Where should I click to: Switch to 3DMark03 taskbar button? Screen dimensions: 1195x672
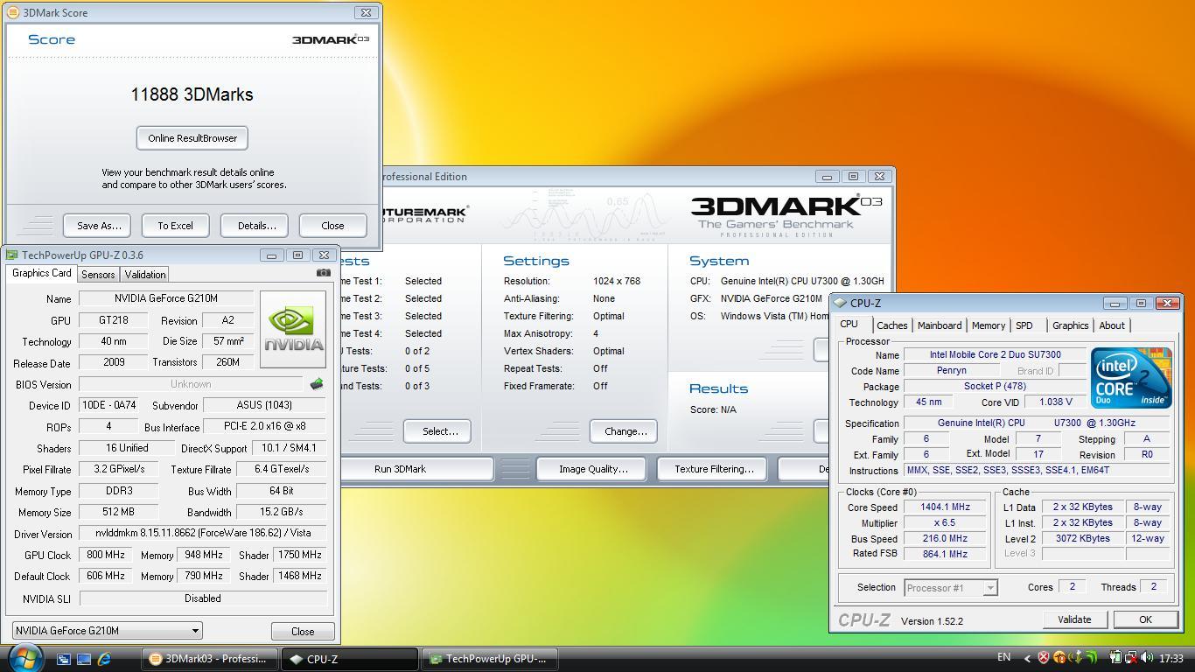pyautogui.click(x=210, y=659)
